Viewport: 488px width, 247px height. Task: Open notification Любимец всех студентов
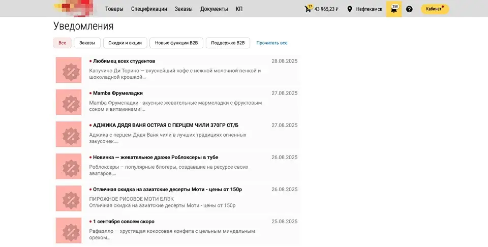(x=124, y=61)
